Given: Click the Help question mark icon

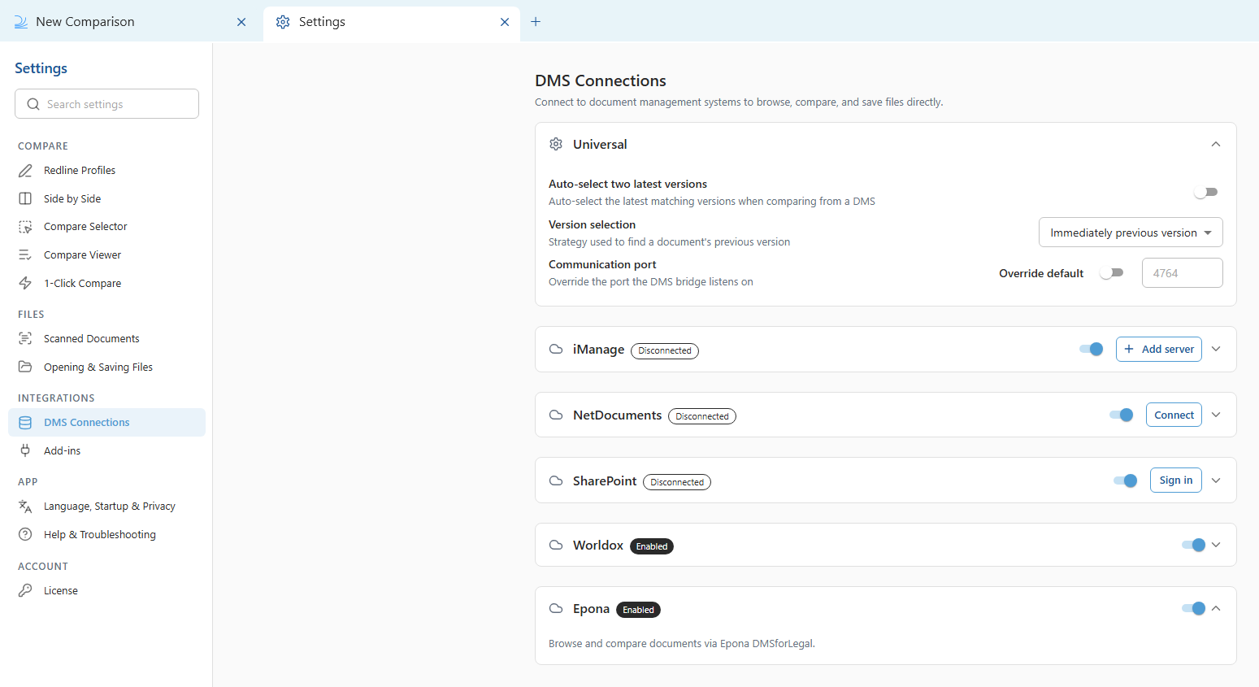Looking at the screenshot, I should coord(25,534).
